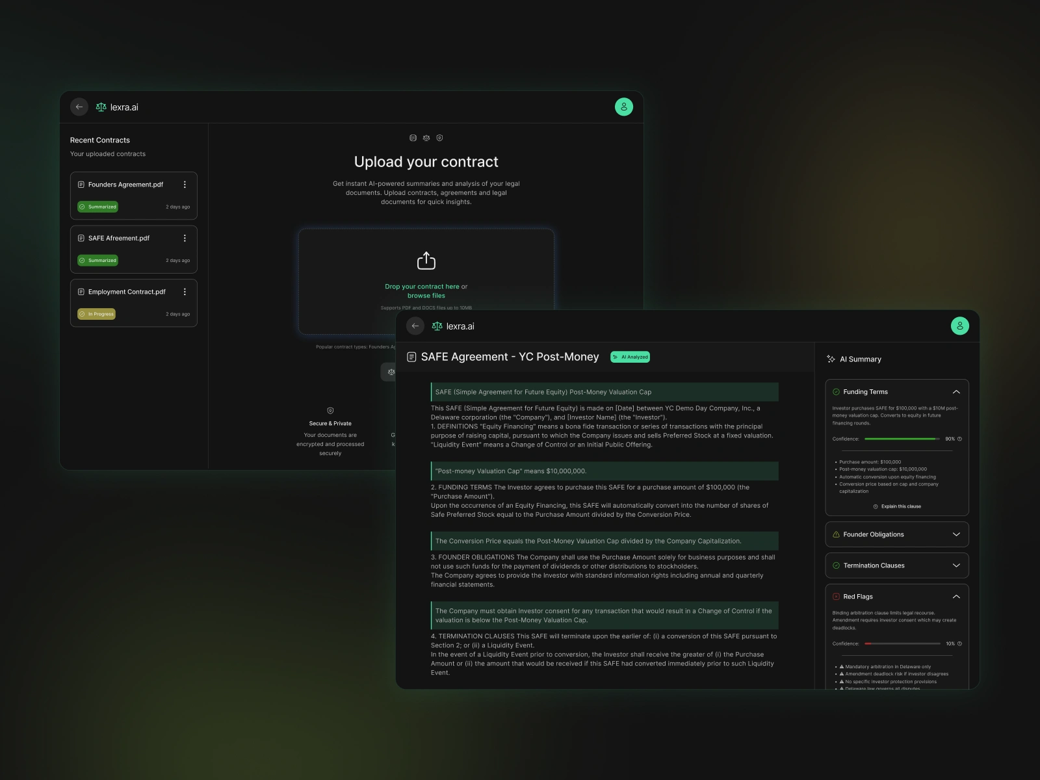
Task: Click the scales icon above Upload your contract
Action: (x=426, y=138)
